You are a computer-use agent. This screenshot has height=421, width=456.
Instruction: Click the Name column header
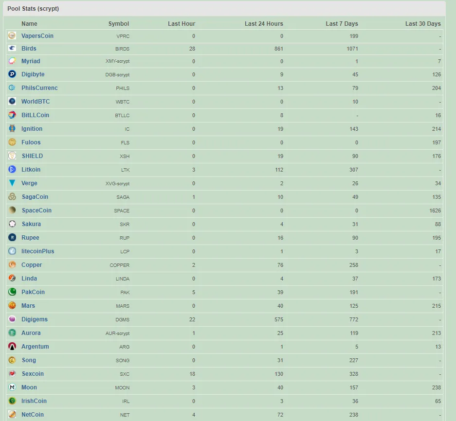pos(29,23)
